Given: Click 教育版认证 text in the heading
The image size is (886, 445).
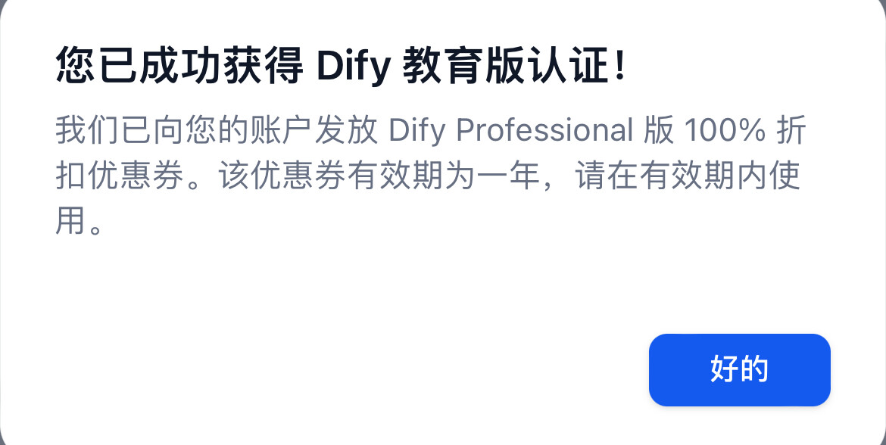Looking at the screenshot, I should (x=507, y=66).
